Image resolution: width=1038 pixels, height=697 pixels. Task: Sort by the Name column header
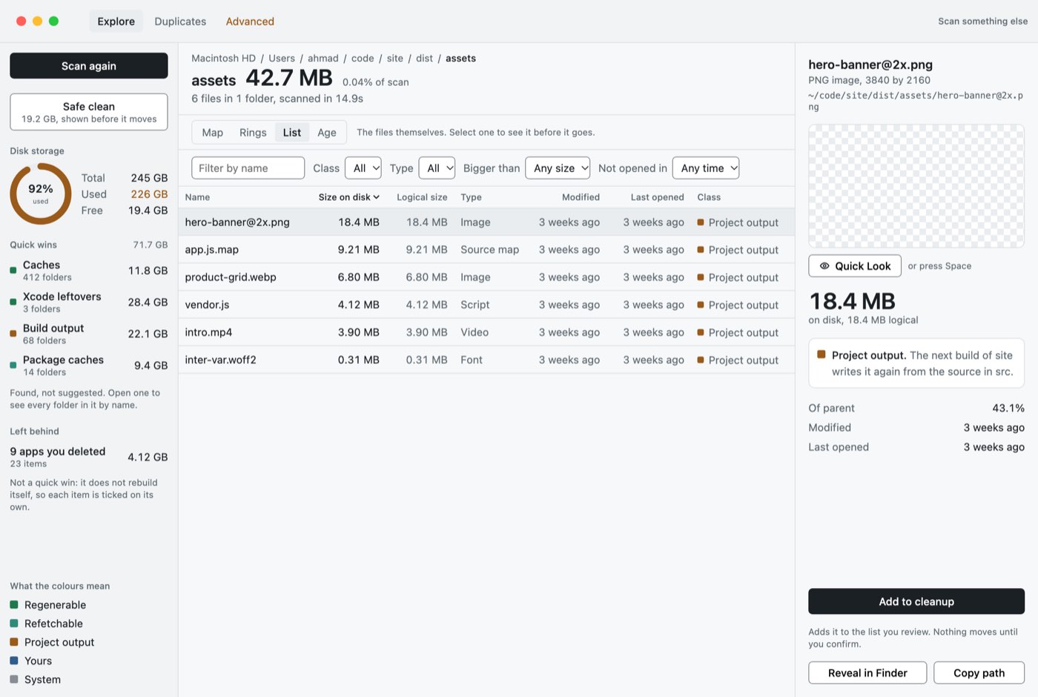(197, 197)
